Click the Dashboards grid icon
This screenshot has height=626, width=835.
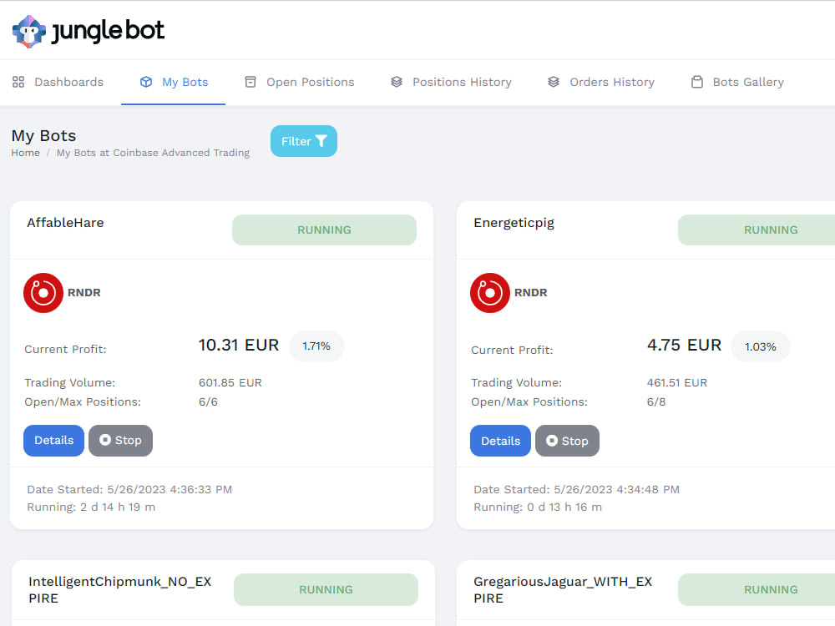coord(19,81)
